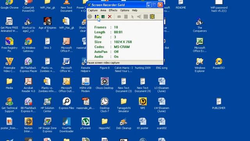Click the Length value 00:01
250x141 pixels.
point(118,32)
